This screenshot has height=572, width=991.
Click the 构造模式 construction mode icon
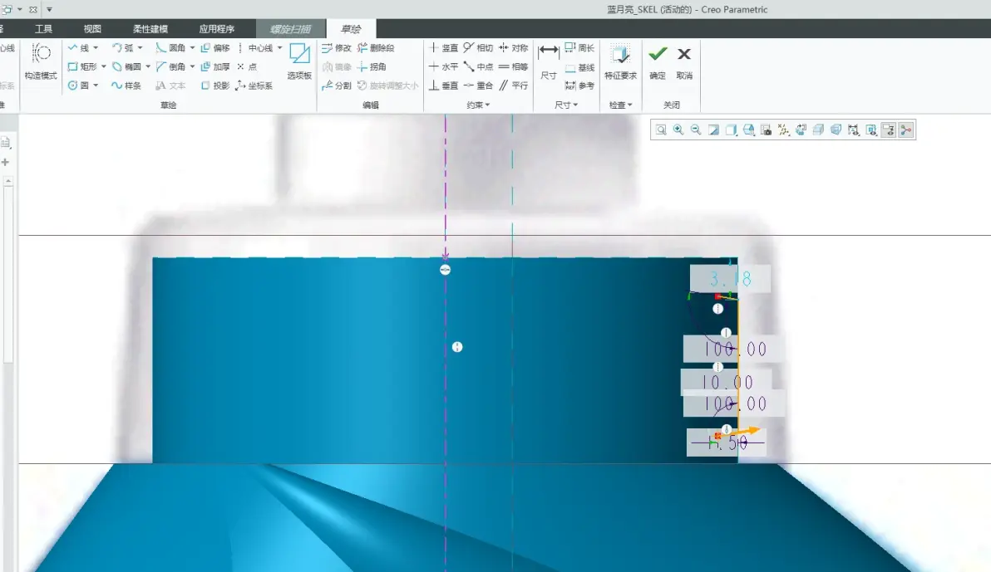[x=41, y=61]
